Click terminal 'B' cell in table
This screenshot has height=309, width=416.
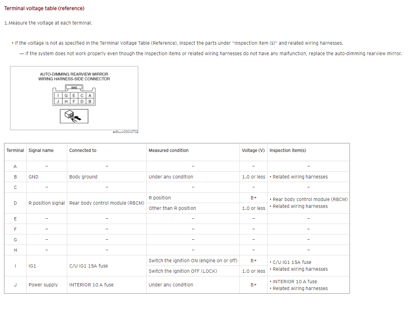[15, 177]
